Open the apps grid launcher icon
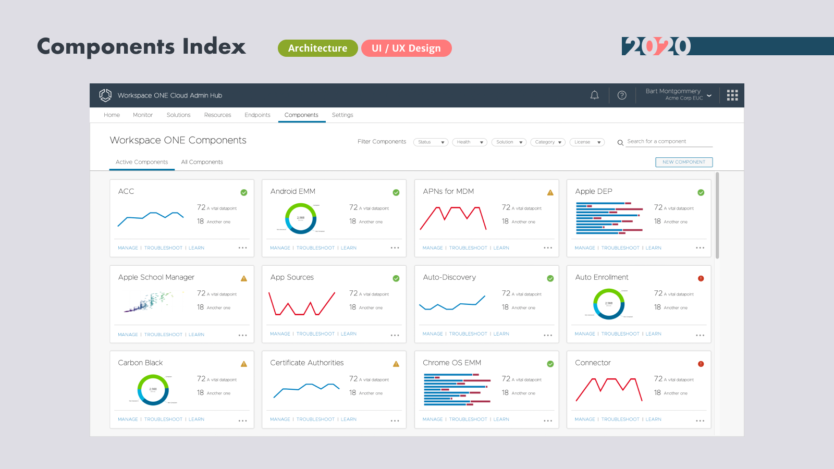 tap(732, 95)
